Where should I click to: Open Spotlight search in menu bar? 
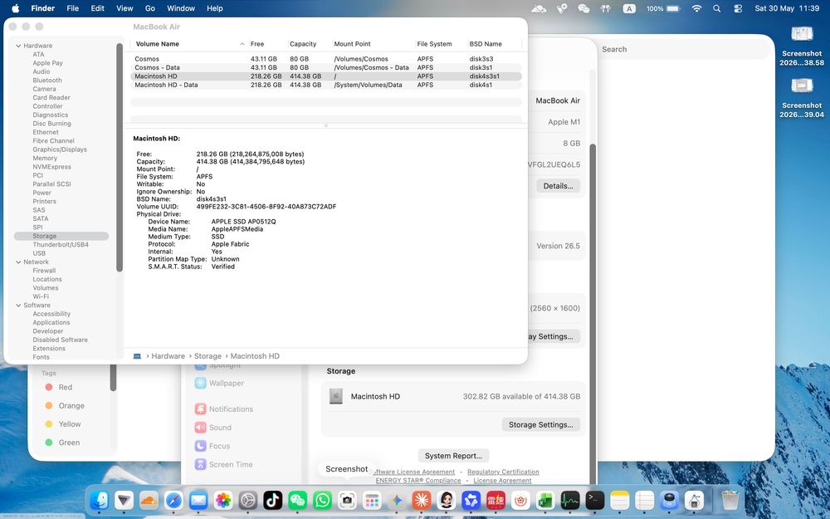pyautogui.click(x=717, y=8)
